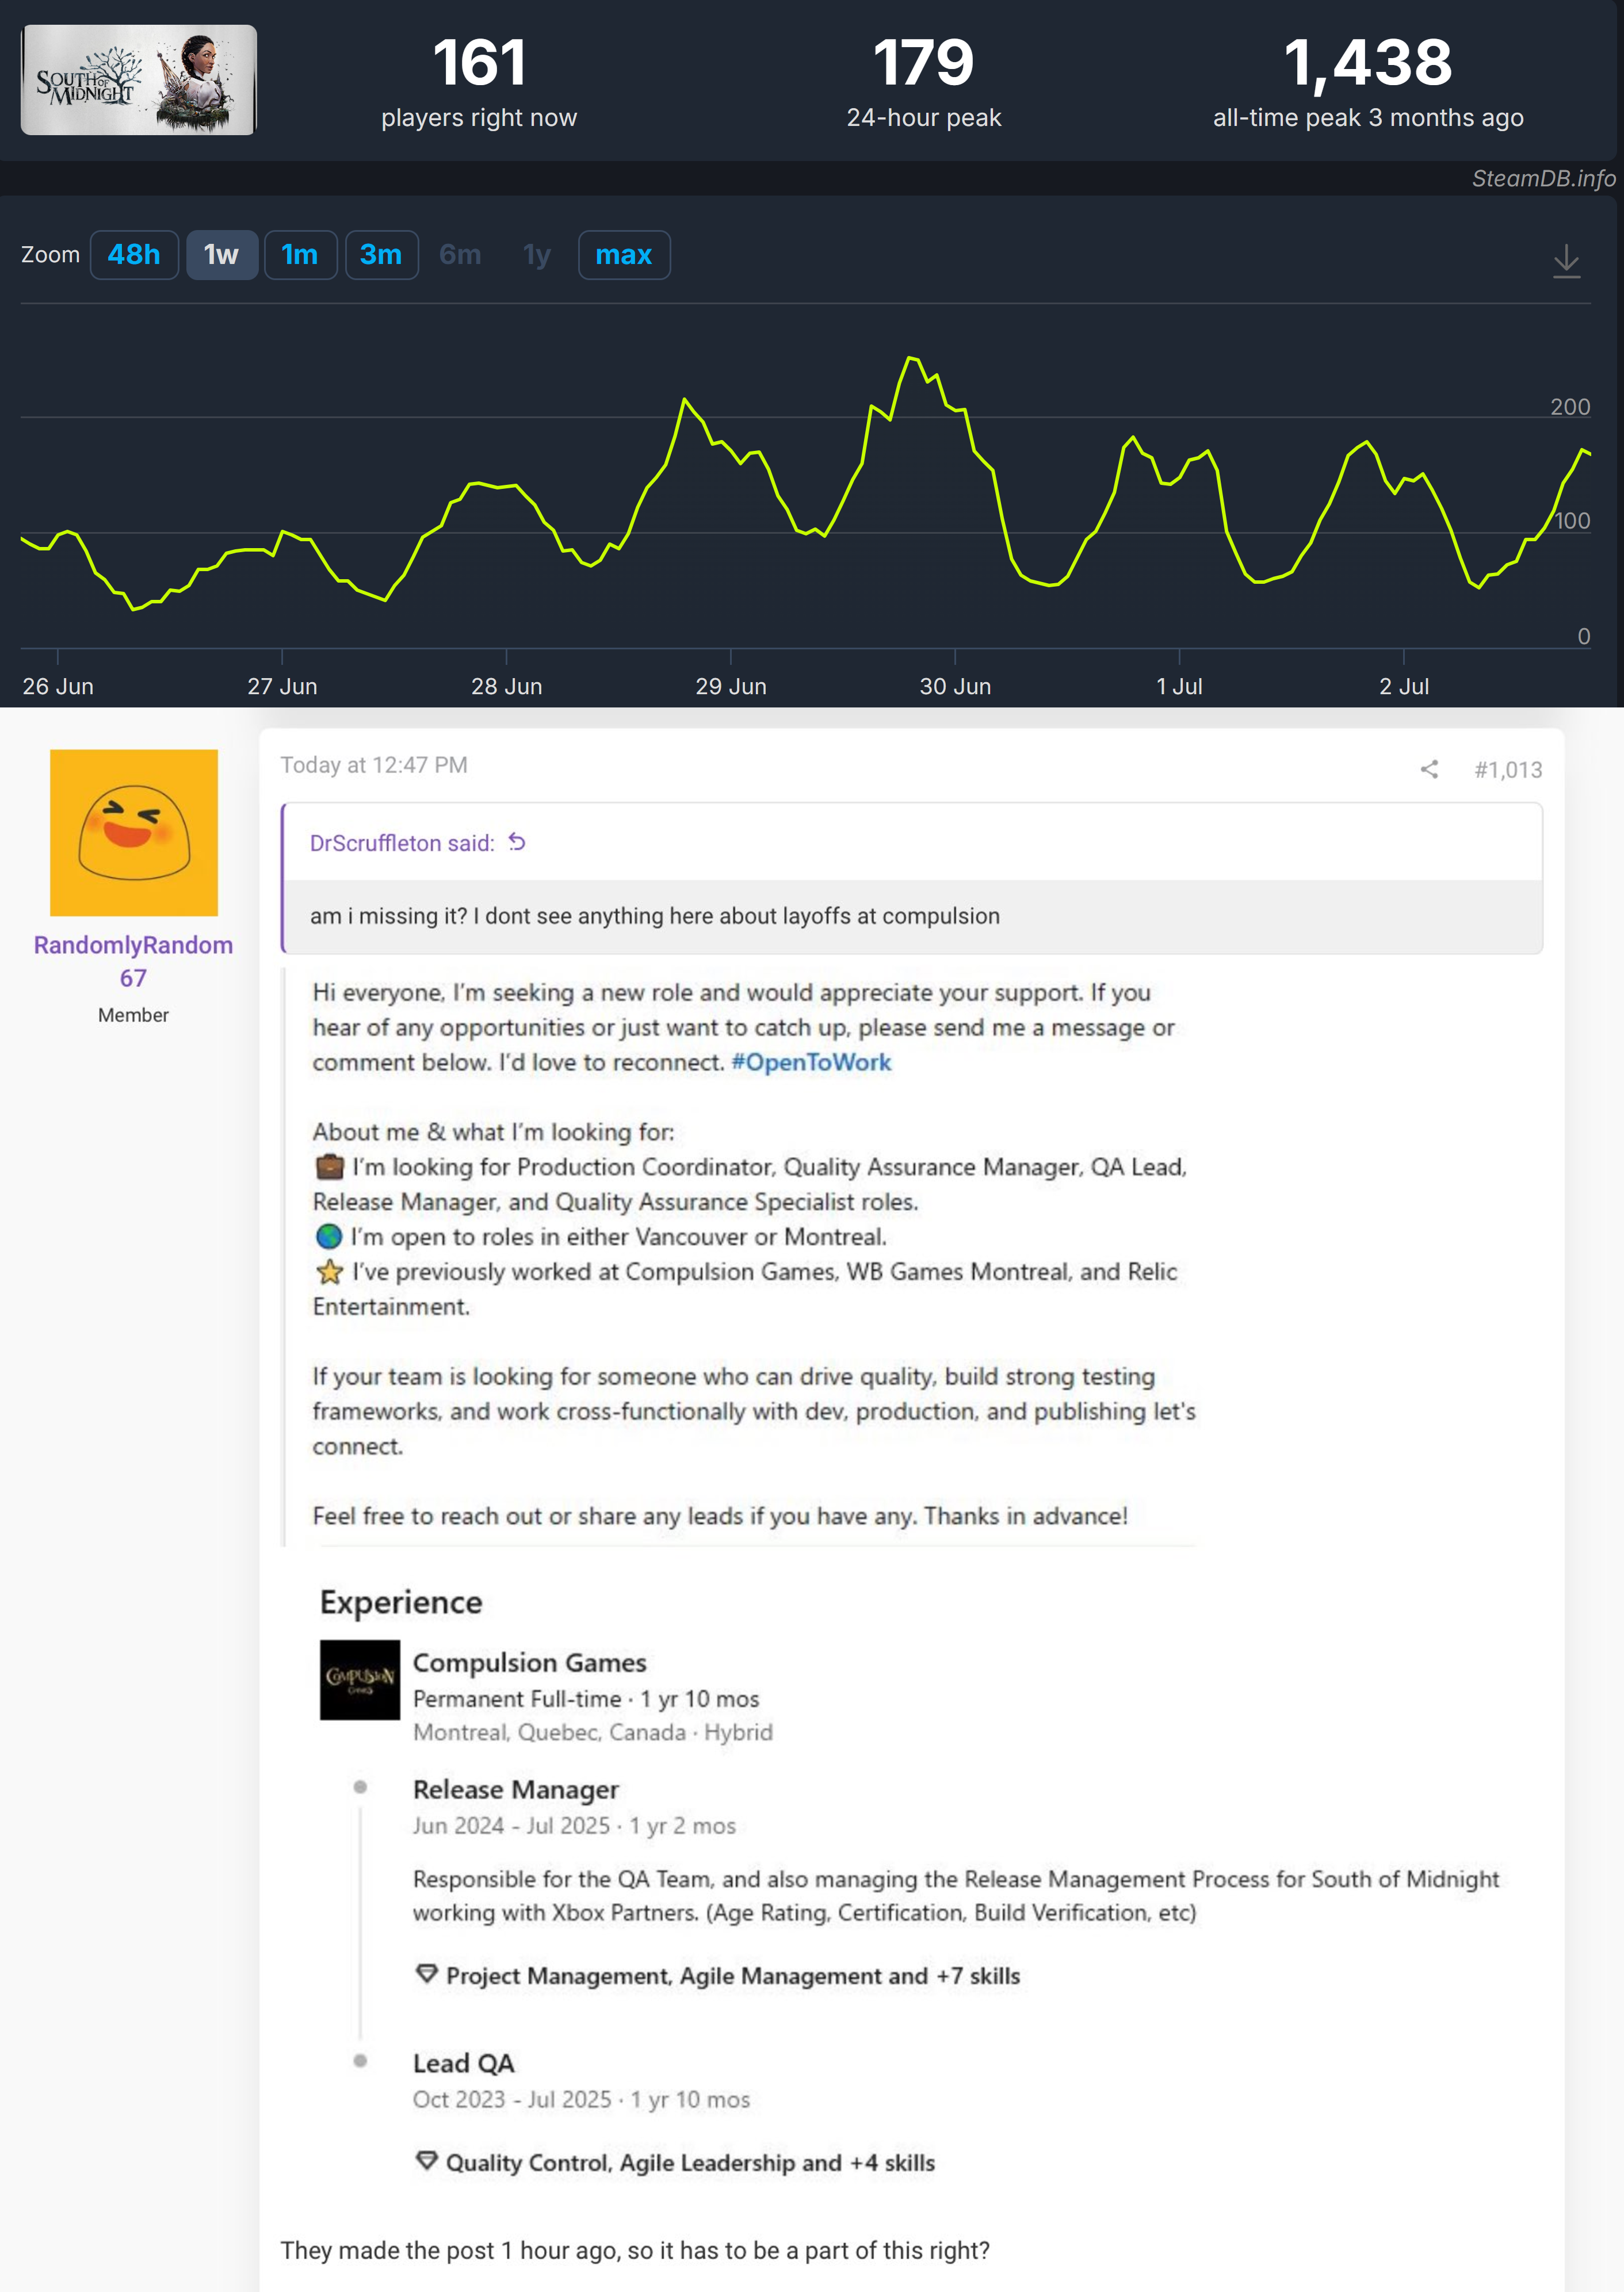Click the 1 Jul axis label
Screen dimensions: 1624x2292
(x=1179, y=687)
